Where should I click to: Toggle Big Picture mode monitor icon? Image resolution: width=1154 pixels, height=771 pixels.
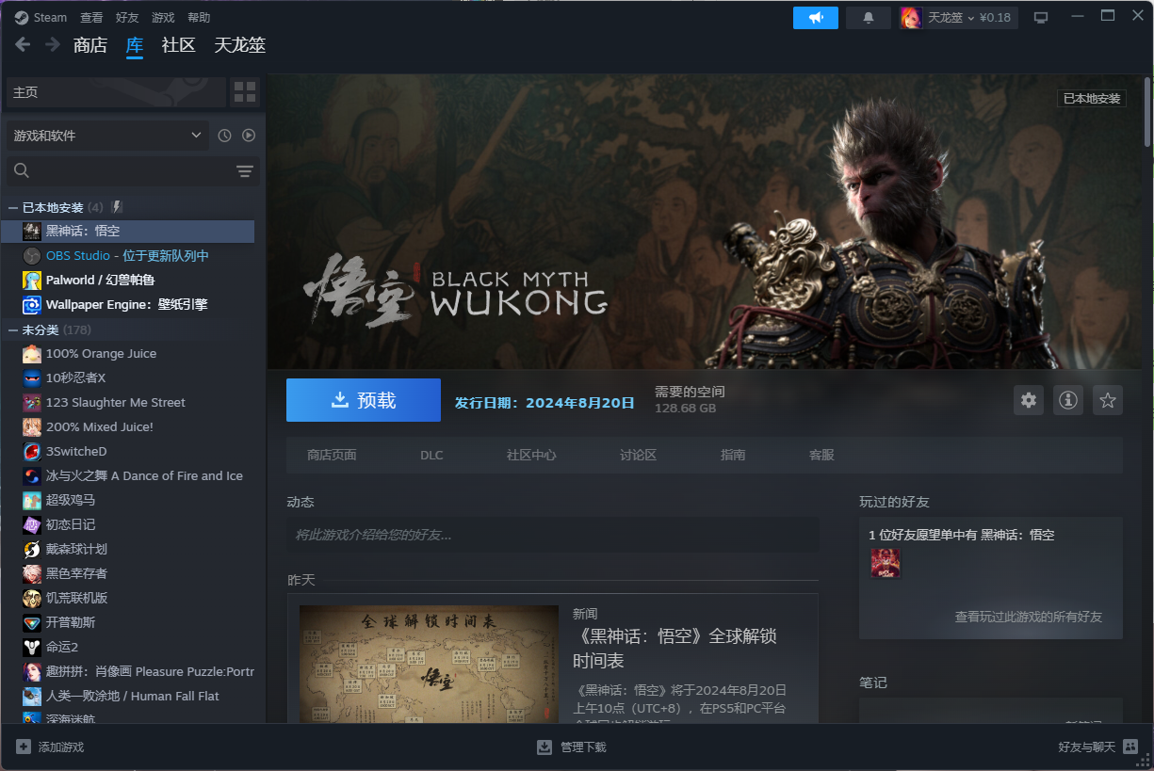coord(1041,18)
